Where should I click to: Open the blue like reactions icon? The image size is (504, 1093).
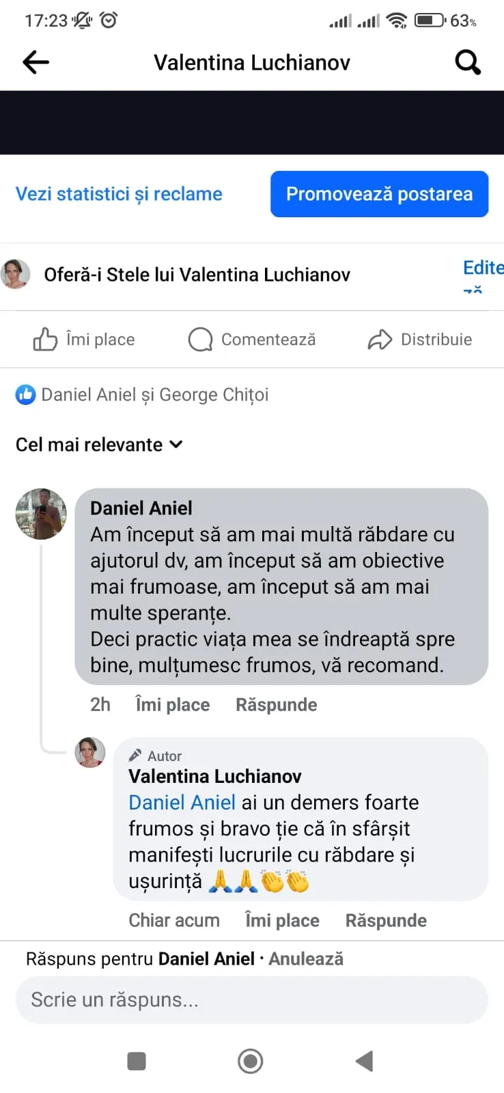(25, 395)
